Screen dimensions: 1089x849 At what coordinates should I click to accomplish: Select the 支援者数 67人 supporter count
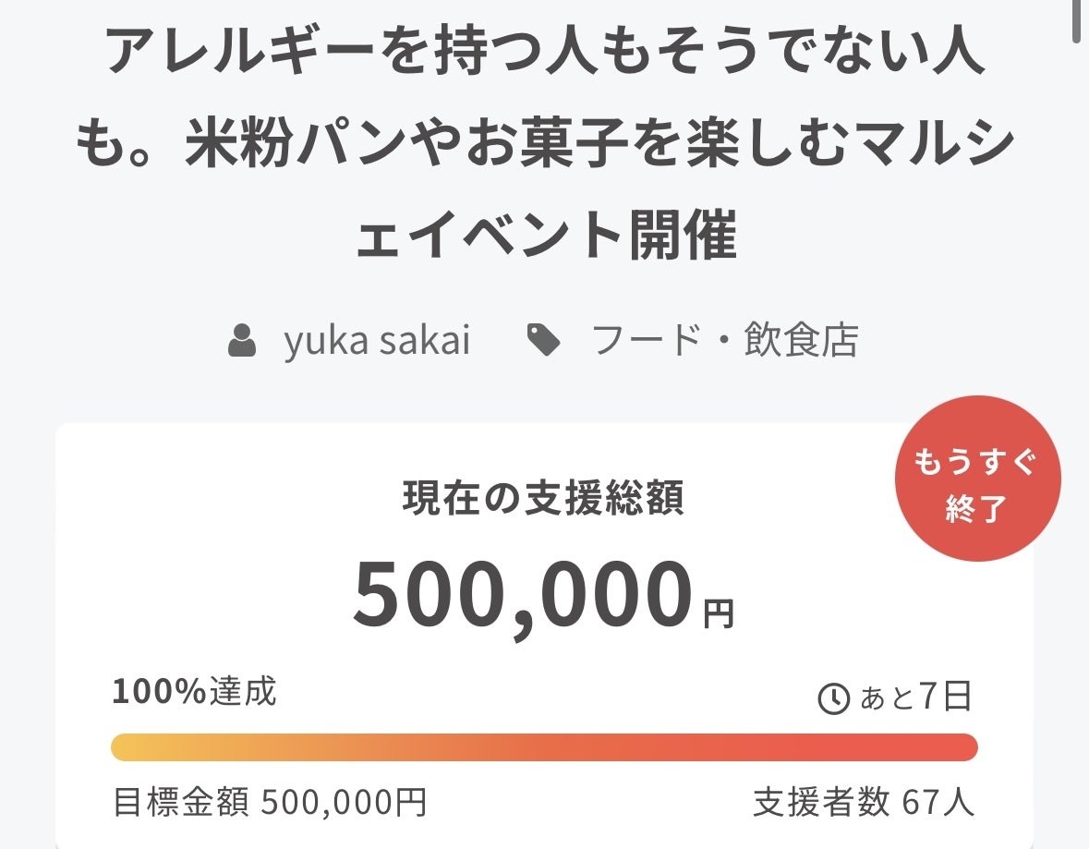(863, 802)
